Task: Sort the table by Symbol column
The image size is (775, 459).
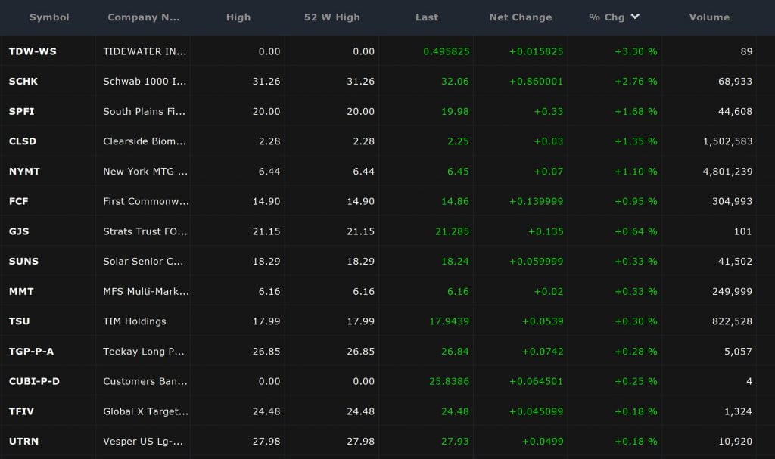Action: point(49,17)
